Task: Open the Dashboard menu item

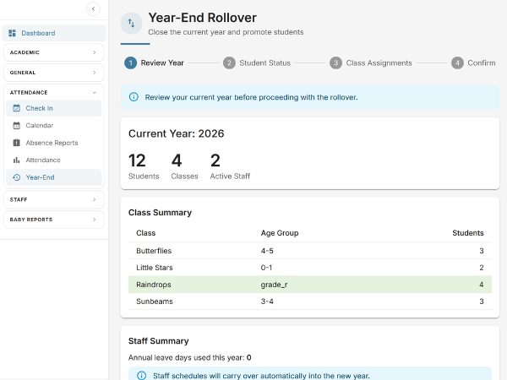Action: pyautogui.click(x=54, y=33)
